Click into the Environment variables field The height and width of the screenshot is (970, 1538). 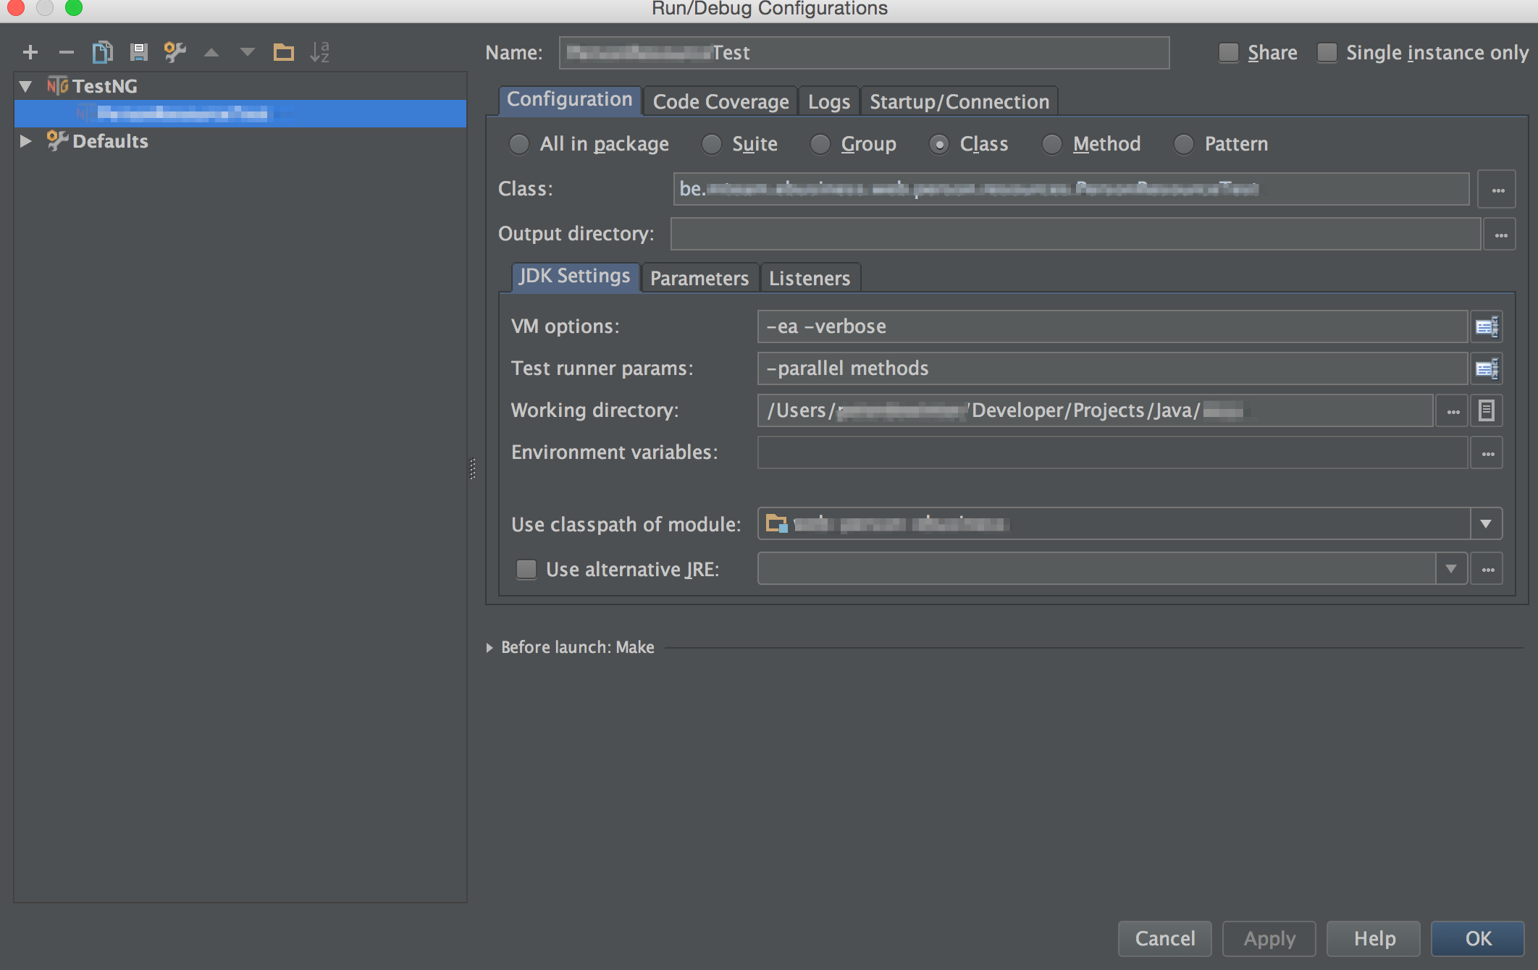point(1112,452)
